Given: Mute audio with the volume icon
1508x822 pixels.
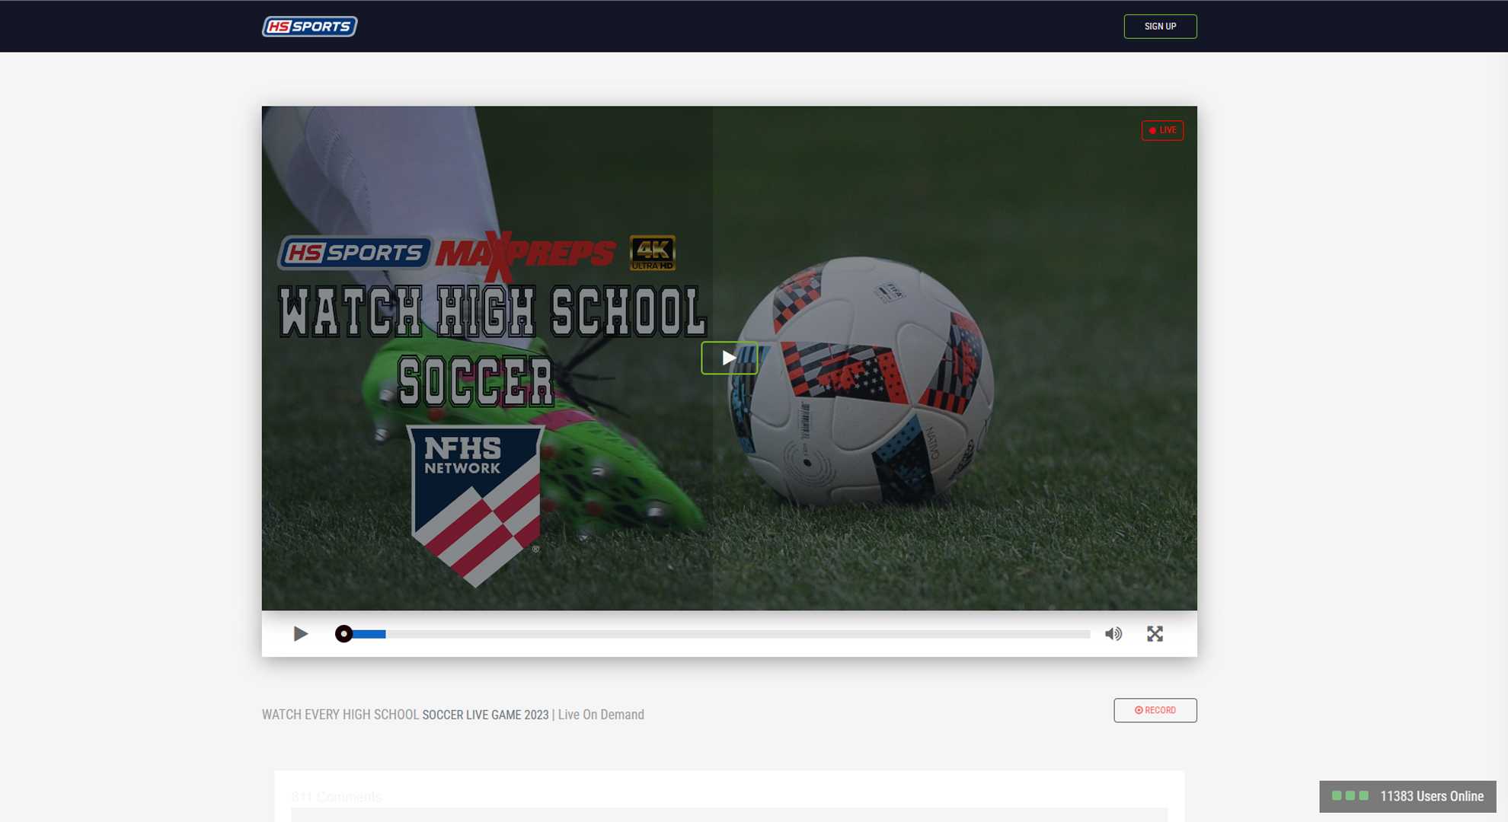Looking at the screenshot, I should point(1113,634).
